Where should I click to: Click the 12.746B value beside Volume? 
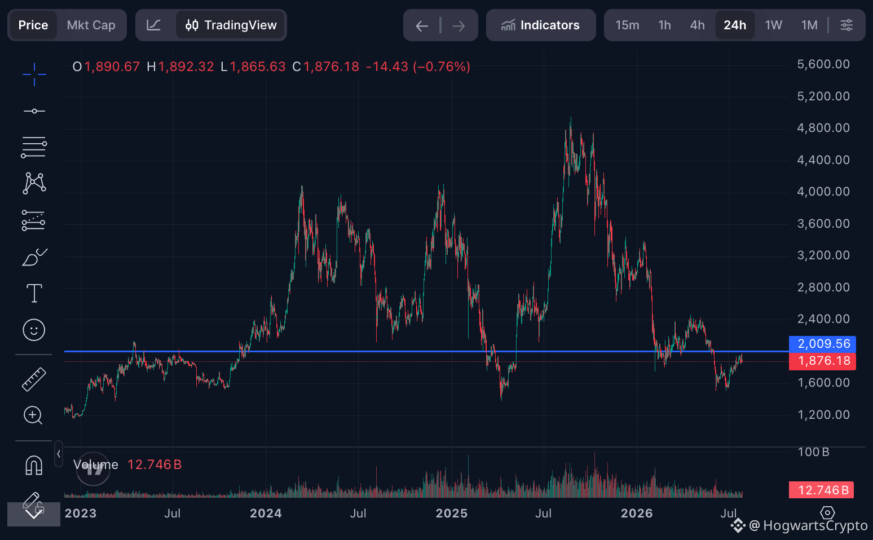point(155,464)
